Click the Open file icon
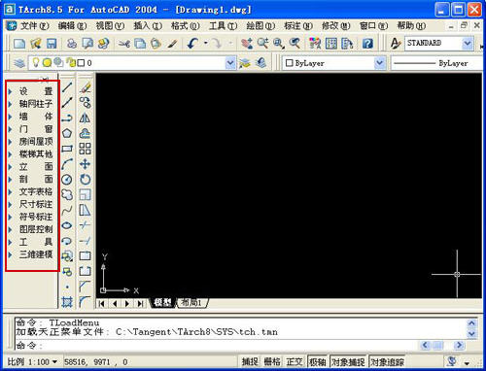486x371 pixels. click(35, 44)
